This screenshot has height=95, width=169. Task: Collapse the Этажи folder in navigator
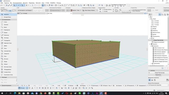click(150, 19)
